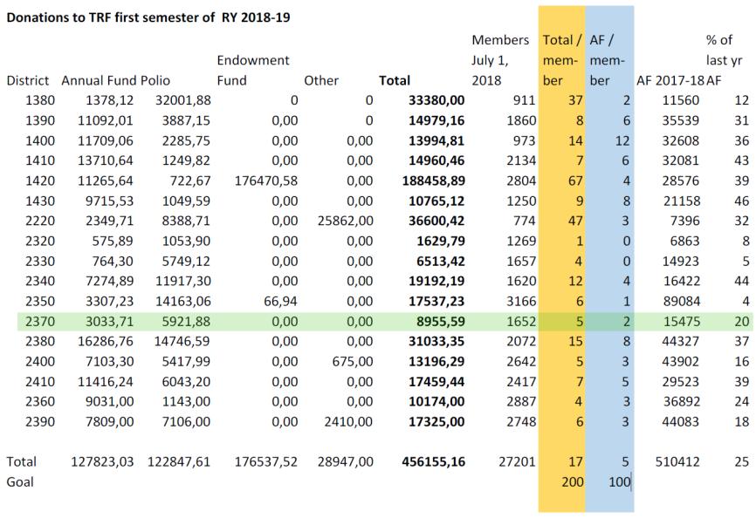Click district cell '1410'
756x518 pixels.
point(40,160)
